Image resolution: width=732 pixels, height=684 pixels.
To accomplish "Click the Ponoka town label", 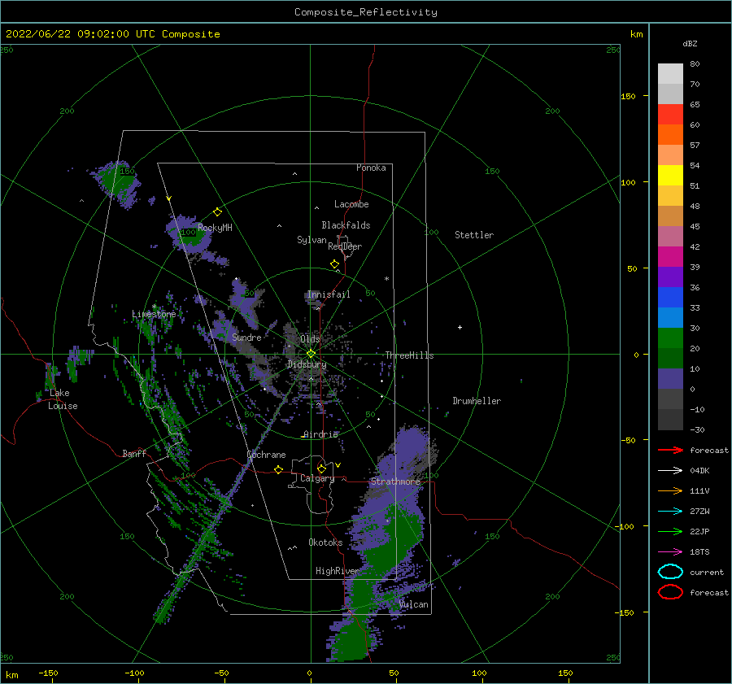I will [x=371, y=168].
